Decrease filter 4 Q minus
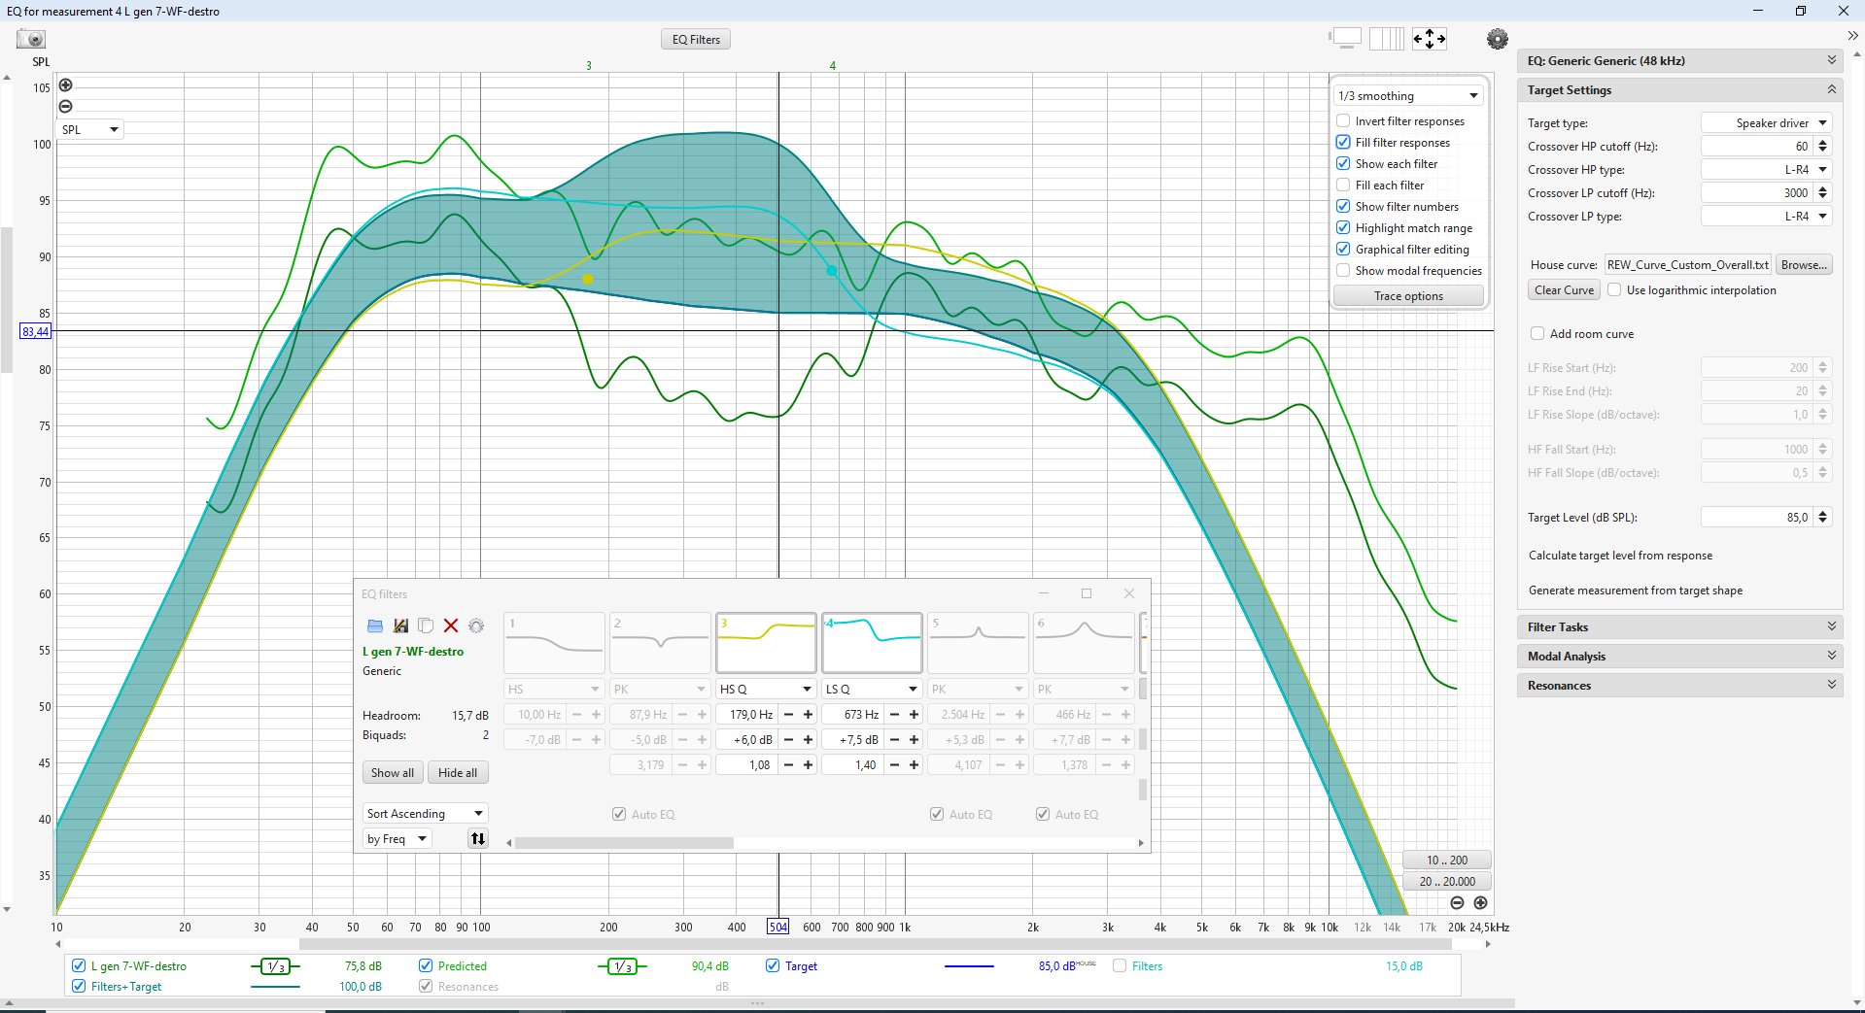The width and height of the screenshot is (1865, 1013). [894, 764]
